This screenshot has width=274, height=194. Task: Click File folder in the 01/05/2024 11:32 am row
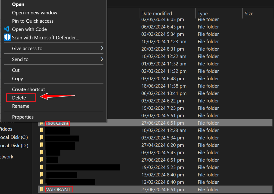208,64
